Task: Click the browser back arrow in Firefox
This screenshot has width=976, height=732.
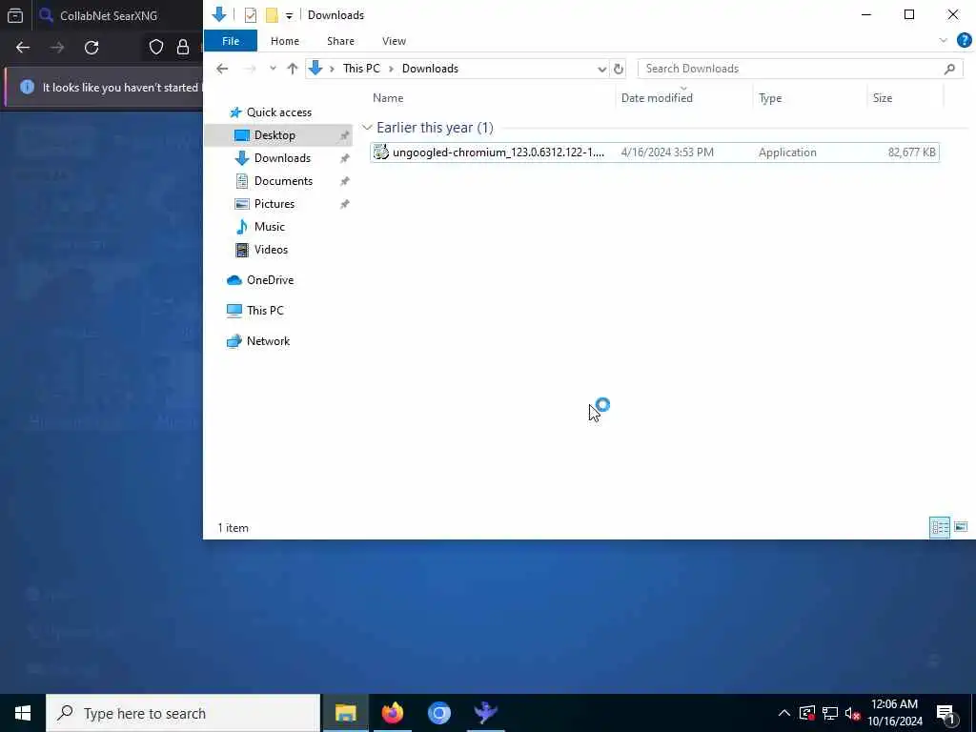Action: (23, 48)
